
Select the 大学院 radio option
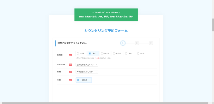coord(81,54)
